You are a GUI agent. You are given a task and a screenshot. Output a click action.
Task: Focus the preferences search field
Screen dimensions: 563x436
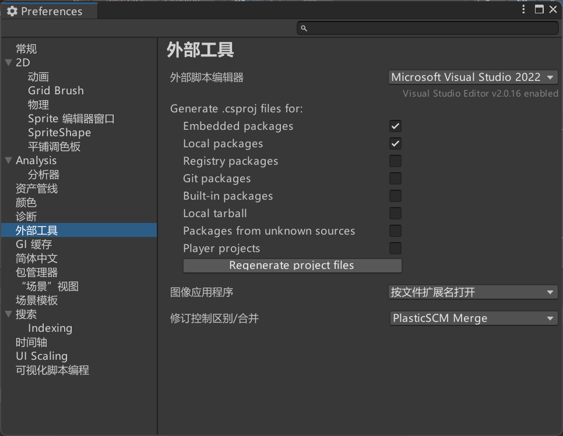click(431, 28)
